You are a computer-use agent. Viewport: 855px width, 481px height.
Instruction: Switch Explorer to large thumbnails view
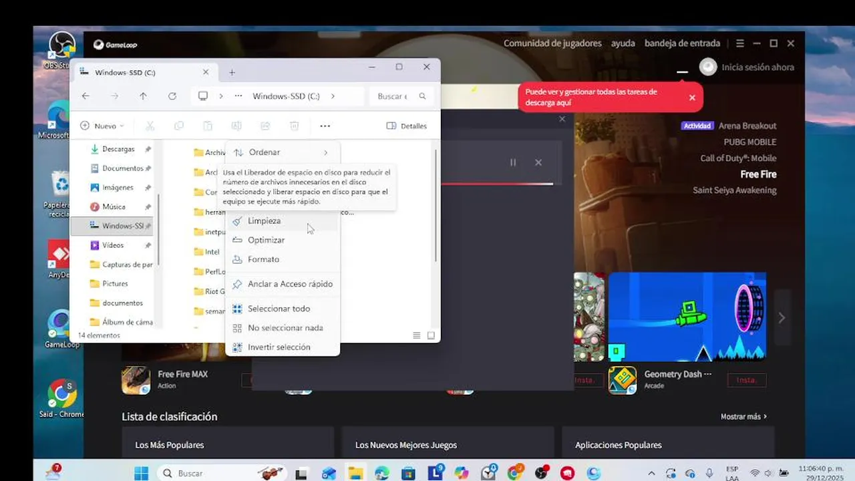pyautogui.click(x=431, y=335)
